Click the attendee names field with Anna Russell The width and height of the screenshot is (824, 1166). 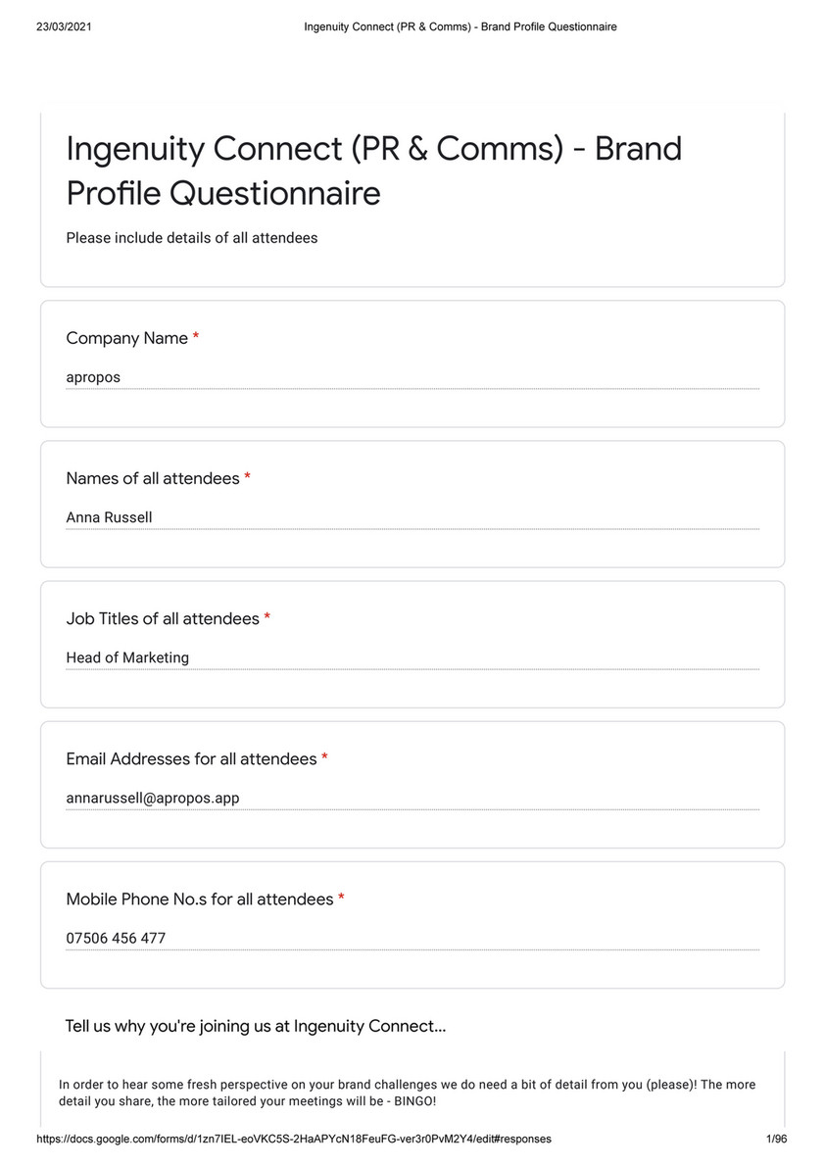(x=412, y=517)
